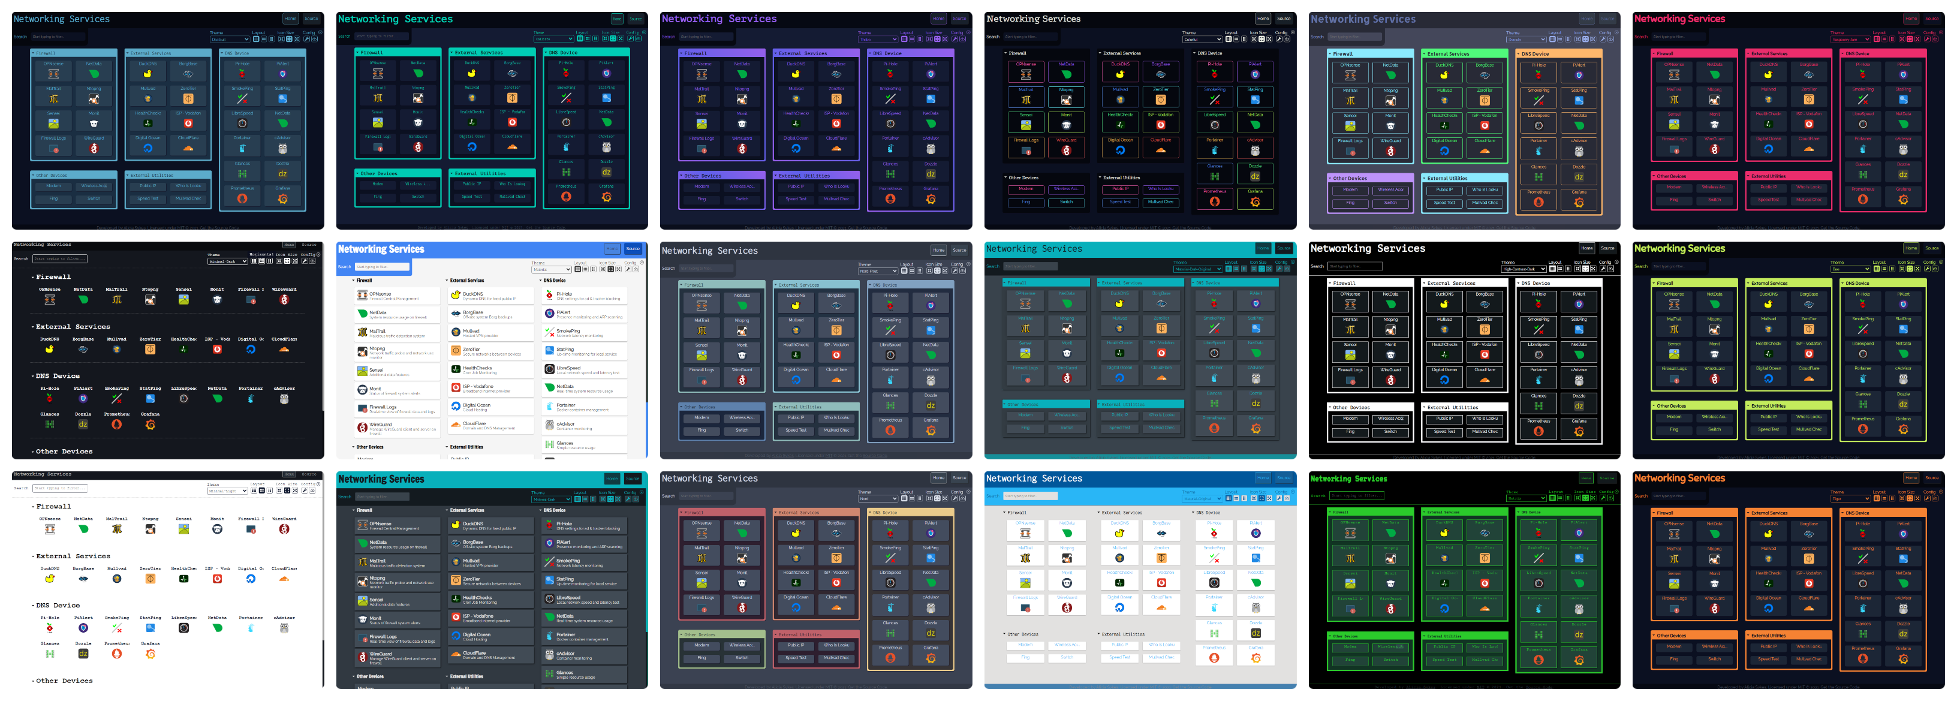Open DuckDNS under External Services
The image size is (1957, 701).
(x=148, y=71)
